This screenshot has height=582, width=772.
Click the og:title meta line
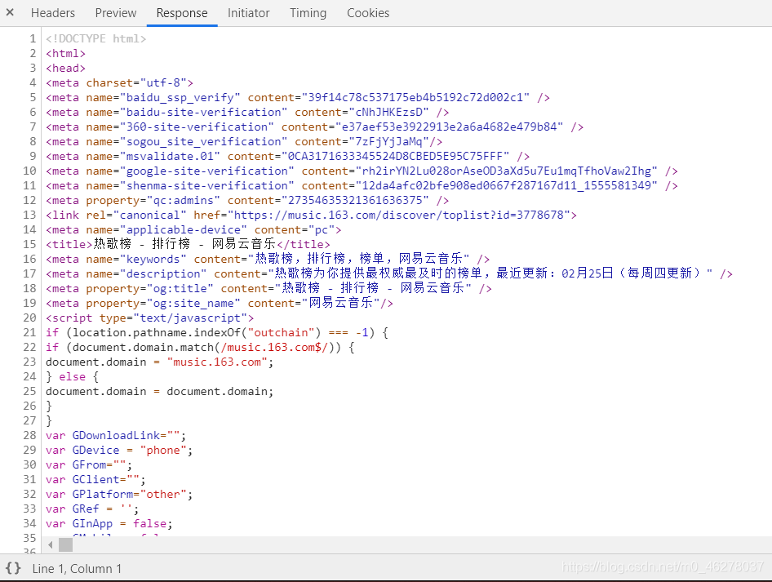(x=268, y=288)
